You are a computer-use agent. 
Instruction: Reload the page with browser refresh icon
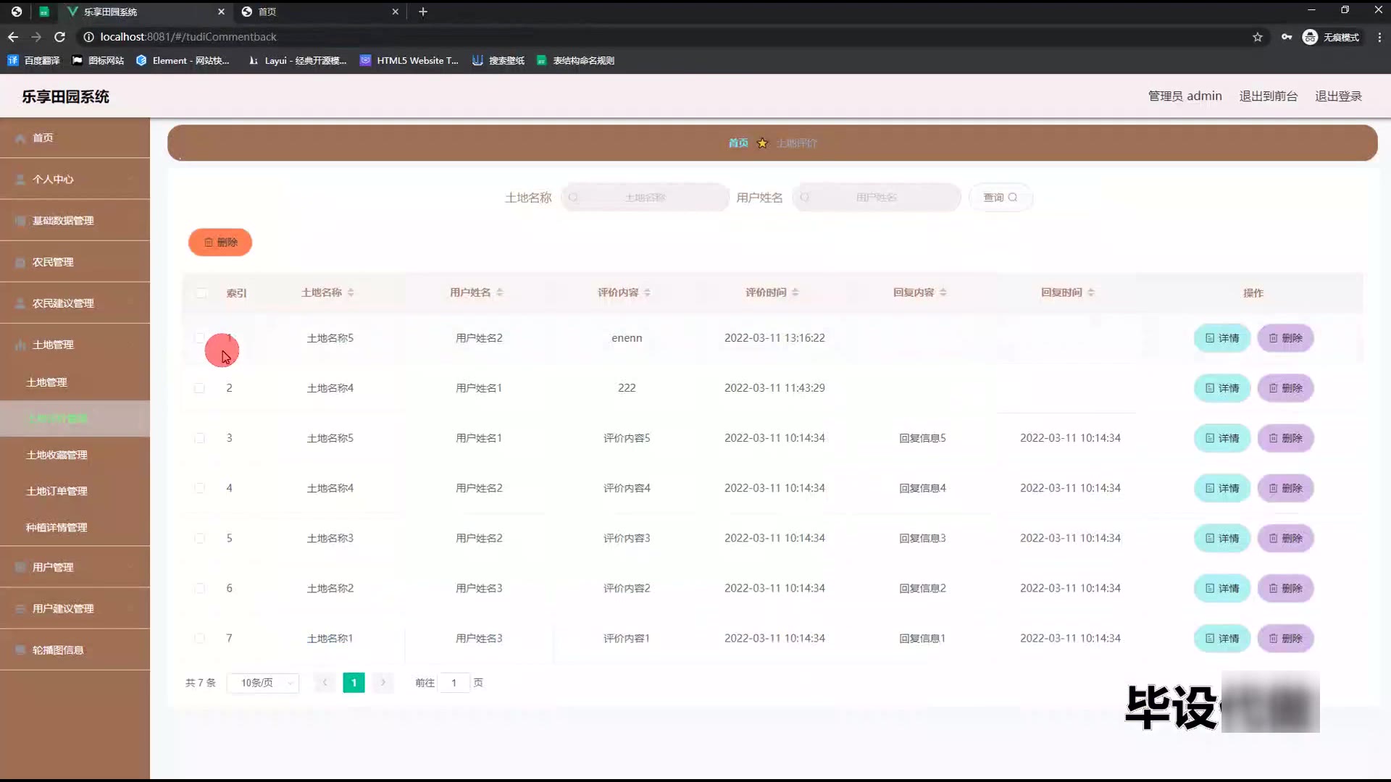coord(60,37)
